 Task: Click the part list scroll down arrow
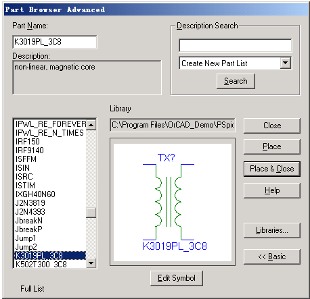pos(91,263)
